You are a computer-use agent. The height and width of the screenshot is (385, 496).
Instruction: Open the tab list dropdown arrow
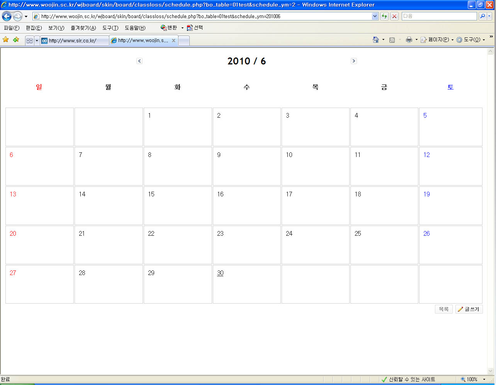(37, 41)
